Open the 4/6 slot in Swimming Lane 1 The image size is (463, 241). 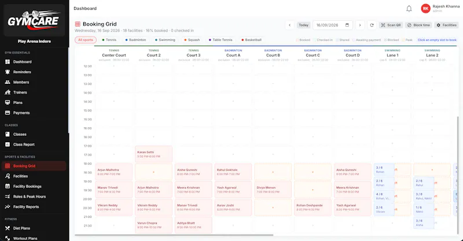coord(384,196)
